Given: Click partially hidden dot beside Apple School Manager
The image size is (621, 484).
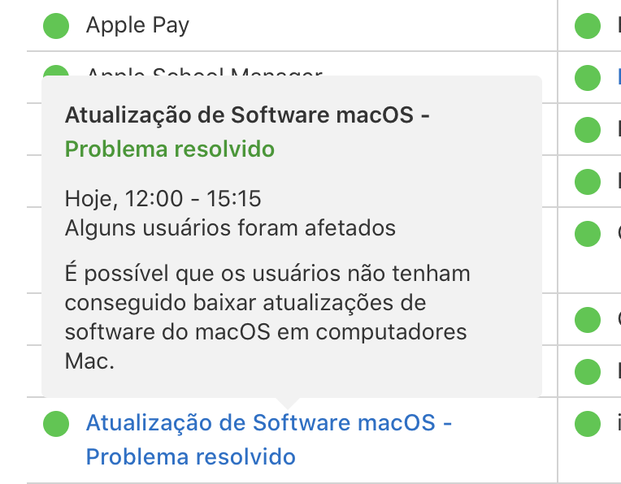Looking at the screenshot, I should click(x=55, y=71).
